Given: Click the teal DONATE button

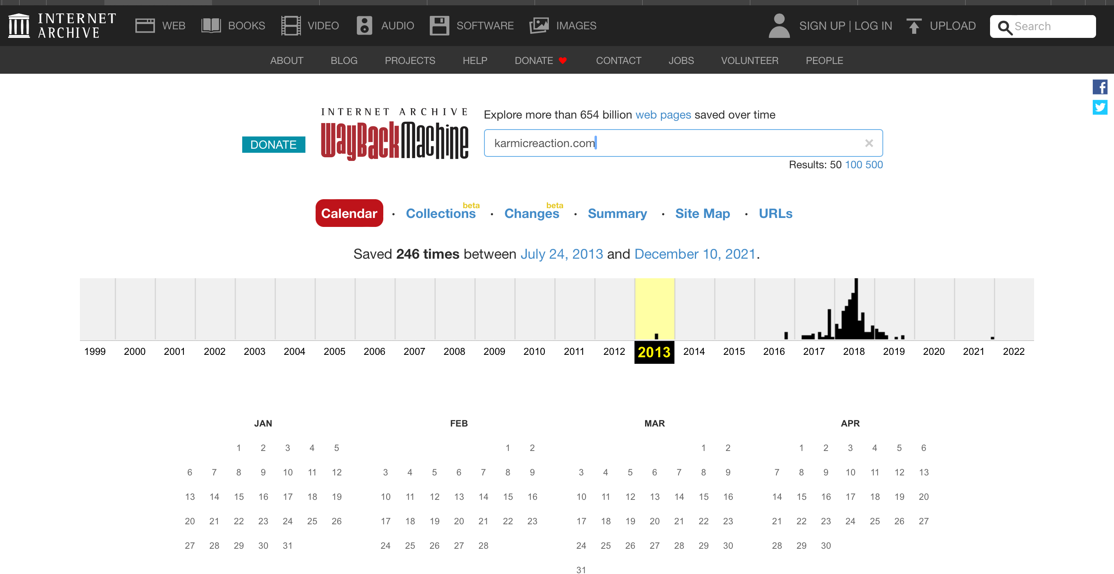Looking at the screenshot, I should [x=273, y=144].
